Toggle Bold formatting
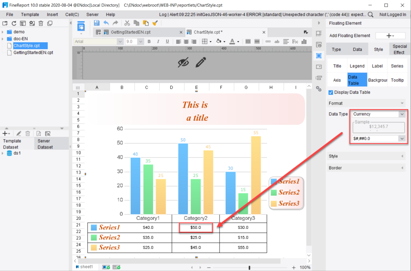Image resolution: width=411 pixels, height=271 pixels. (x=149, y=42)
